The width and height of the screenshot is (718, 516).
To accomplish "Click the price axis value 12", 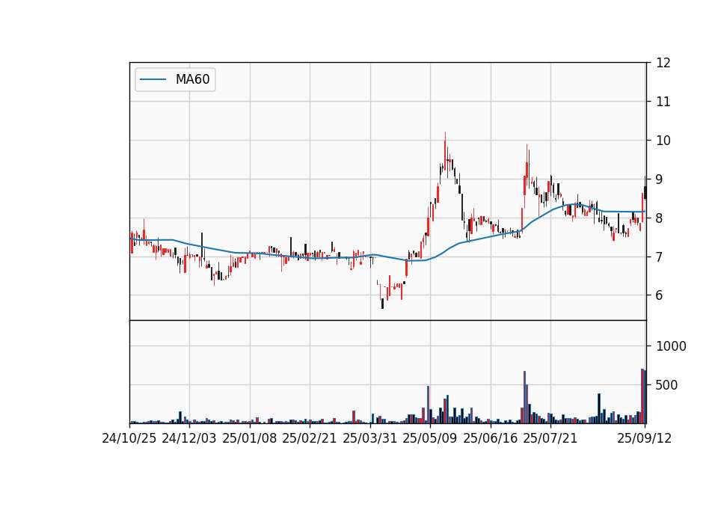I will pyautogui.click(x=663, y=63).
